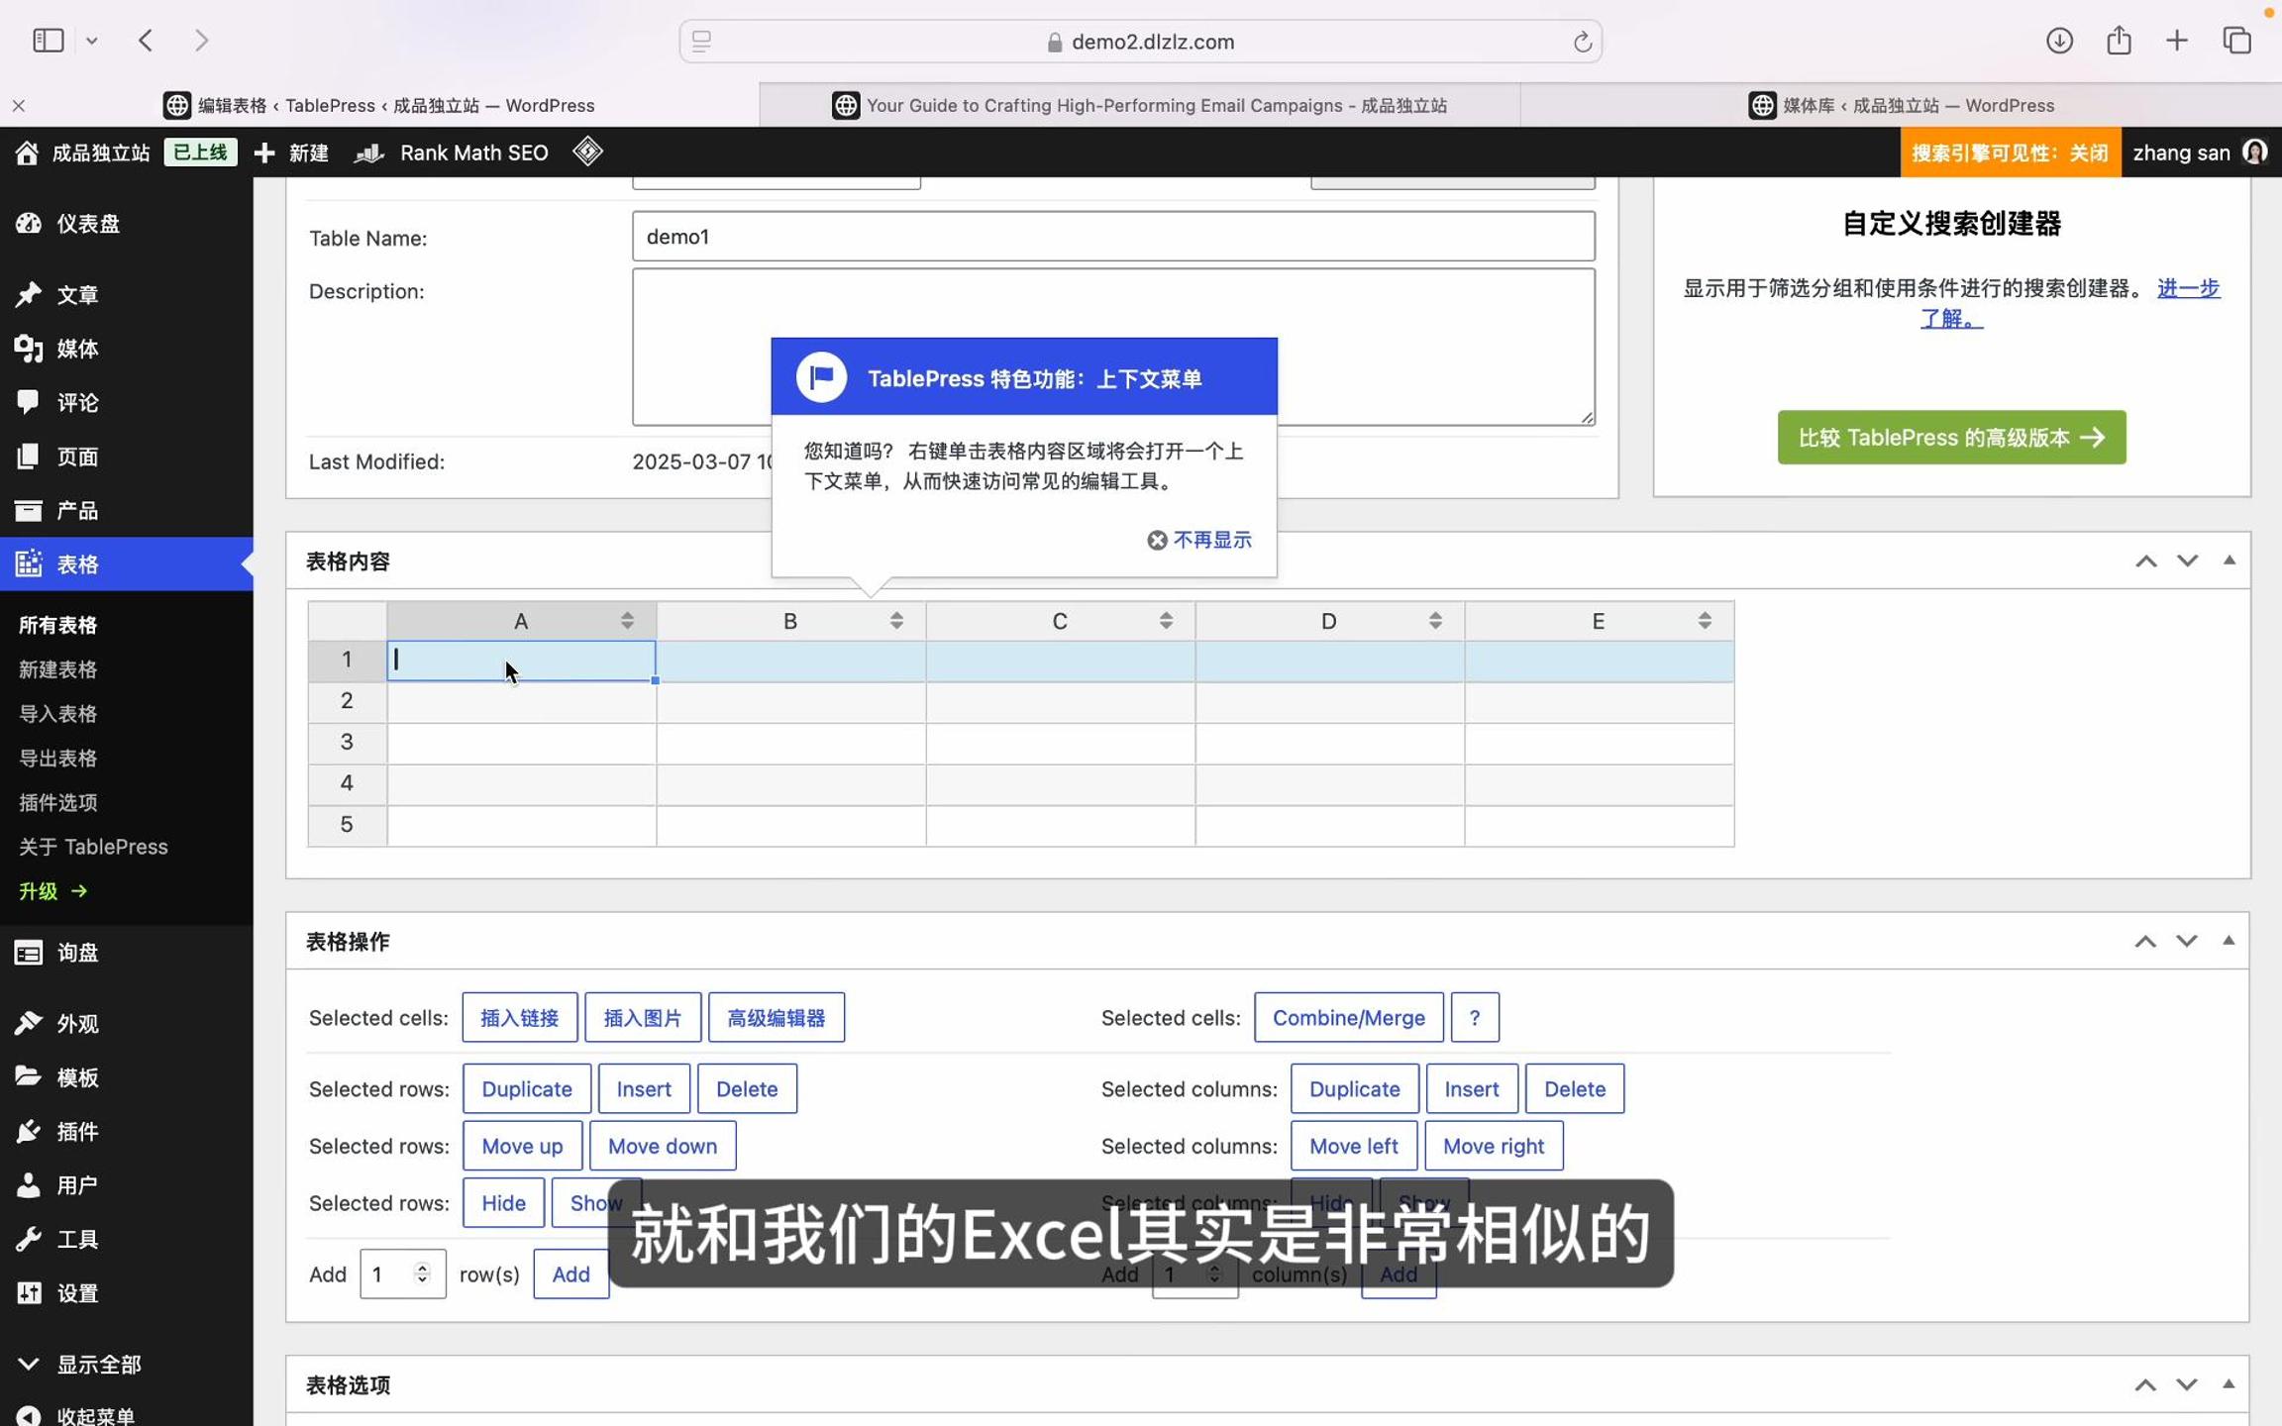Open 高级编辑器 button
2282x1426 pixels.
tap(776, 1018)
